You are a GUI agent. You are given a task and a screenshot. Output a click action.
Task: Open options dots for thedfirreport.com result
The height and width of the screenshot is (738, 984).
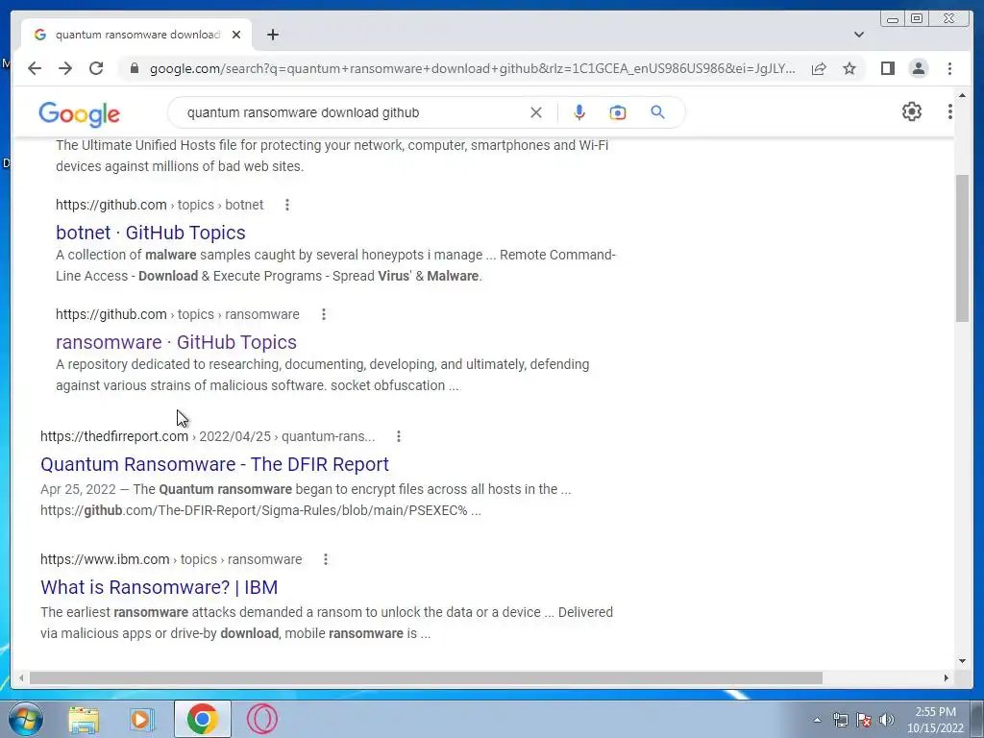point(399,436)
